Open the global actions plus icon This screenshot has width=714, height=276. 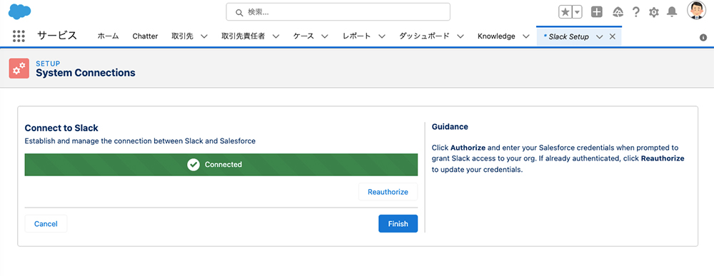596,12
